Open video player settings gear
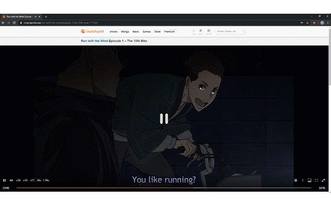 coord(296,181)
